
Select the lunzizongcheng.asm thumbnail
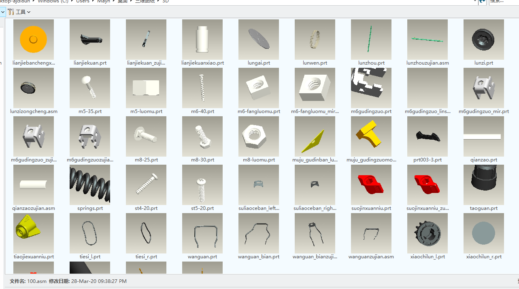[x=34, y=88]
